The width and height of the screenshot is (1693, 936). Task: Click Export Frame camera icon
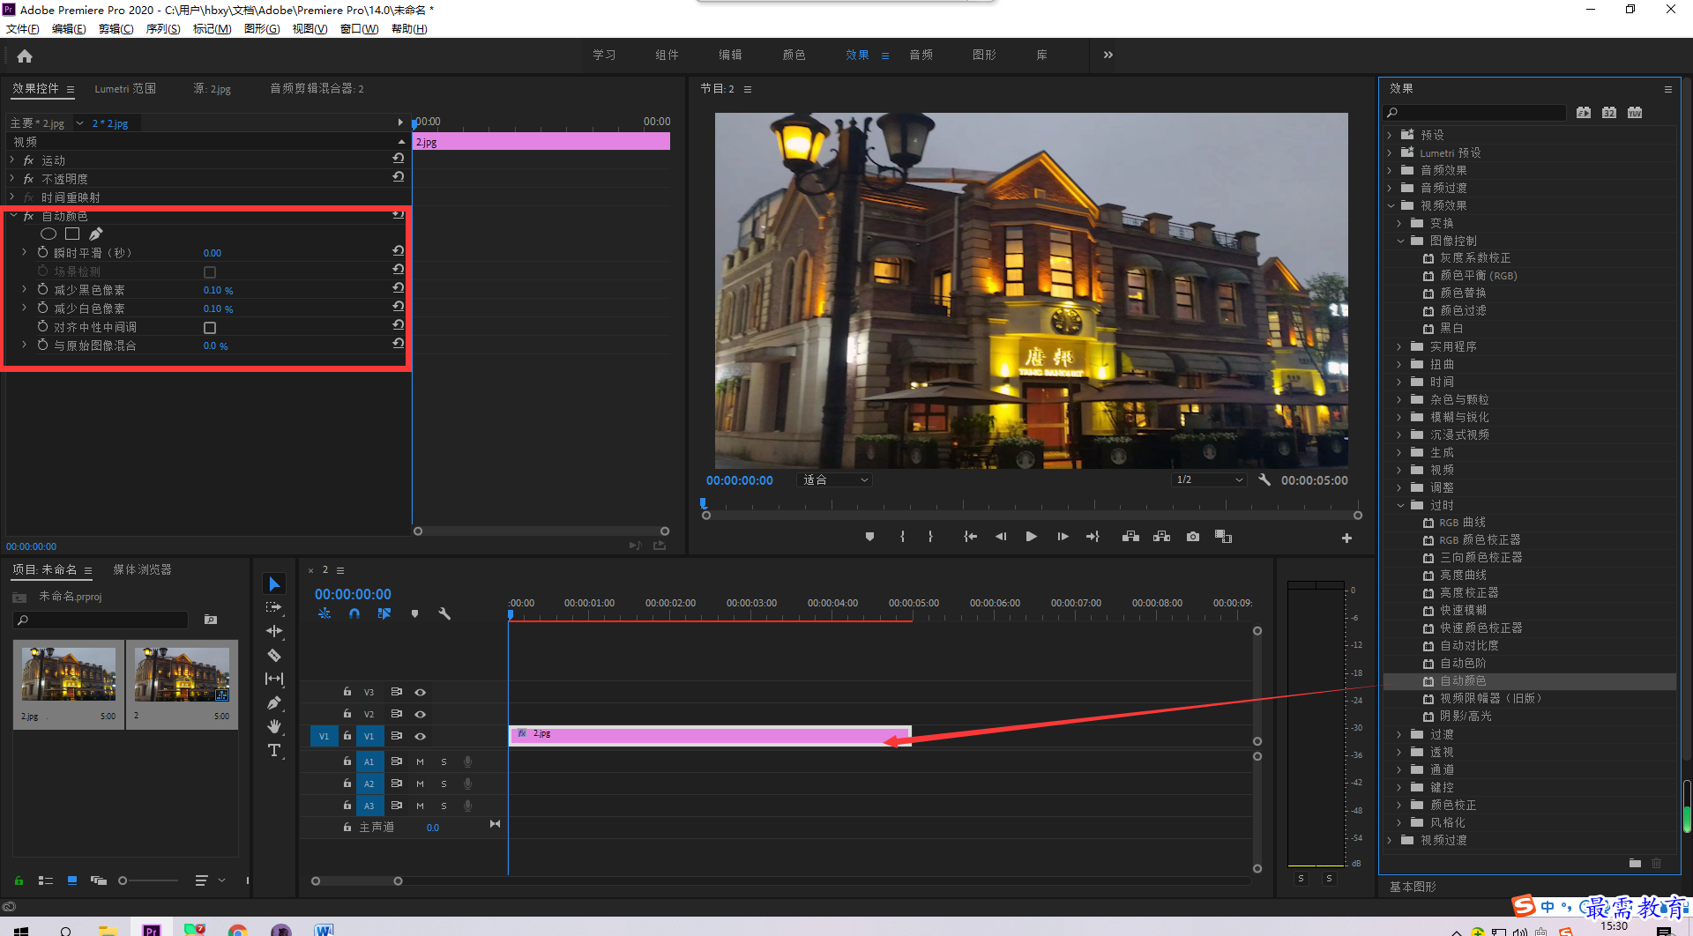pos(1193,537)
